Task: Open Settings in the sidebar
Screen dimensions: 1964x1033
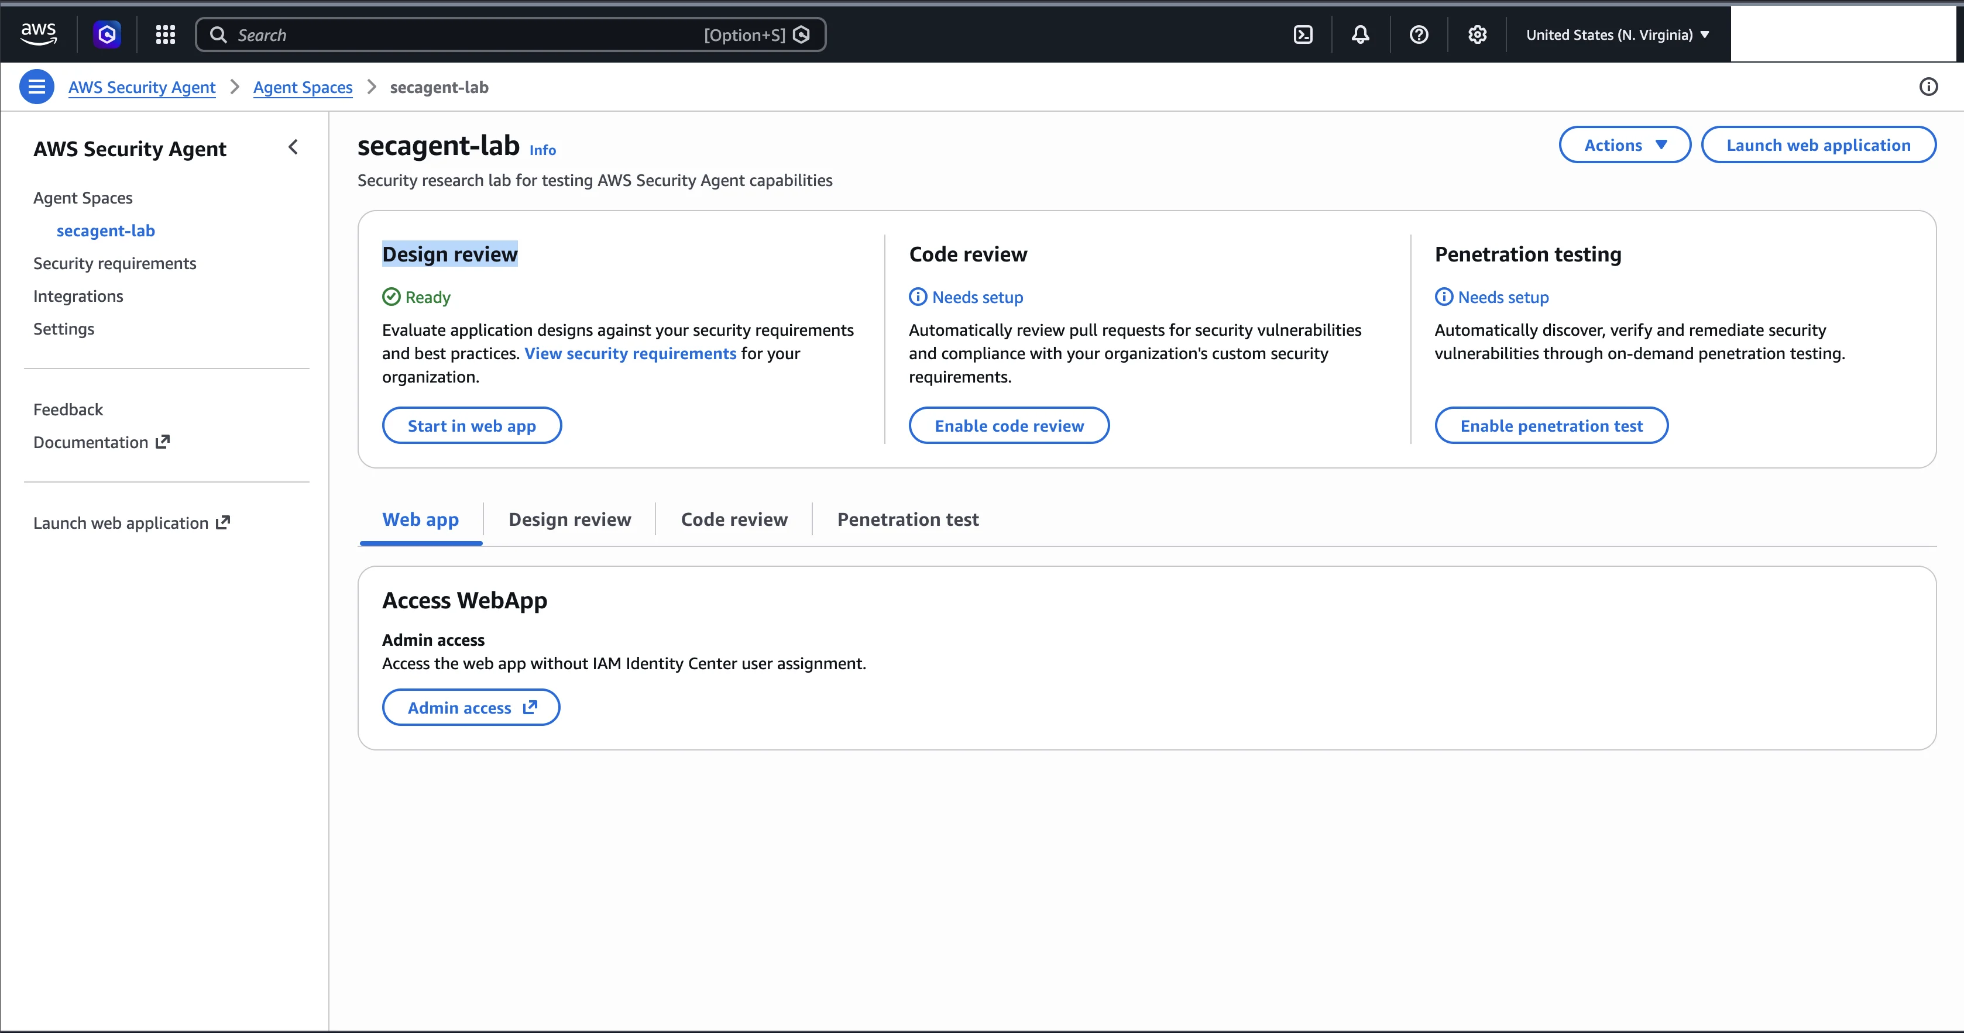Action: tap(63, 329)
